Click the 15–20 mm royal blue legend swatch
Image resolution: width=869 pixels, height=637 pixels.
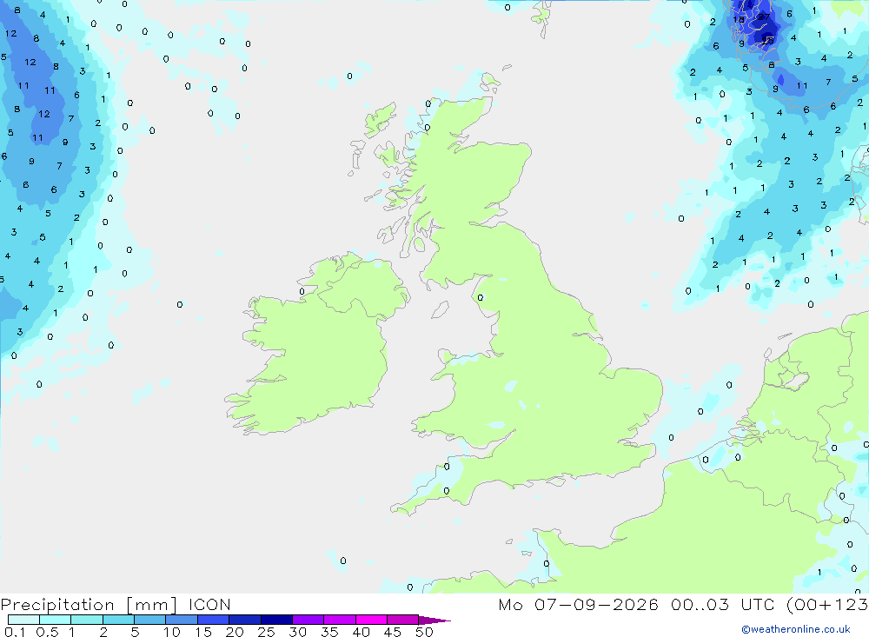click(x=213, y=620)
